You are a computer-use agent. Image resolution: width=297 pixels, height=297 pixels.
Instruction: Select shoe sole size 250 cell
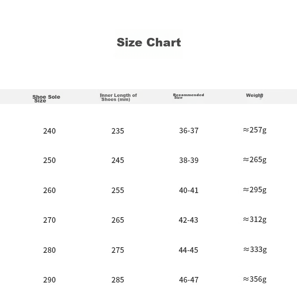49,160
